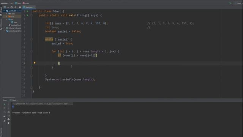243x137 pixels.
Task: Click the 'int[] nums' declaration line
Action: point(76,23)
